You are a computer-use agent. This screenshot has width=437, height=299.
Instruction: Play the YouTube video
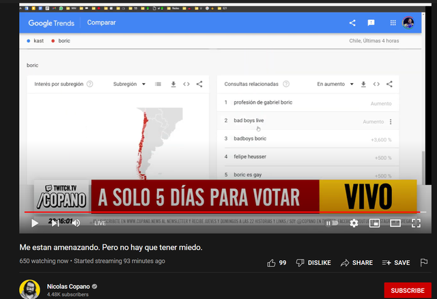(x=35, y=223)
